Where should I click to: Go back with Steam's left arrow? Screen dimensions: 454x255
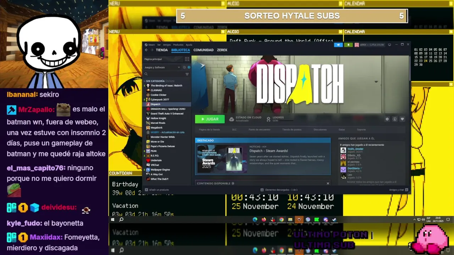pyautogui.click(x=146, y=50)
